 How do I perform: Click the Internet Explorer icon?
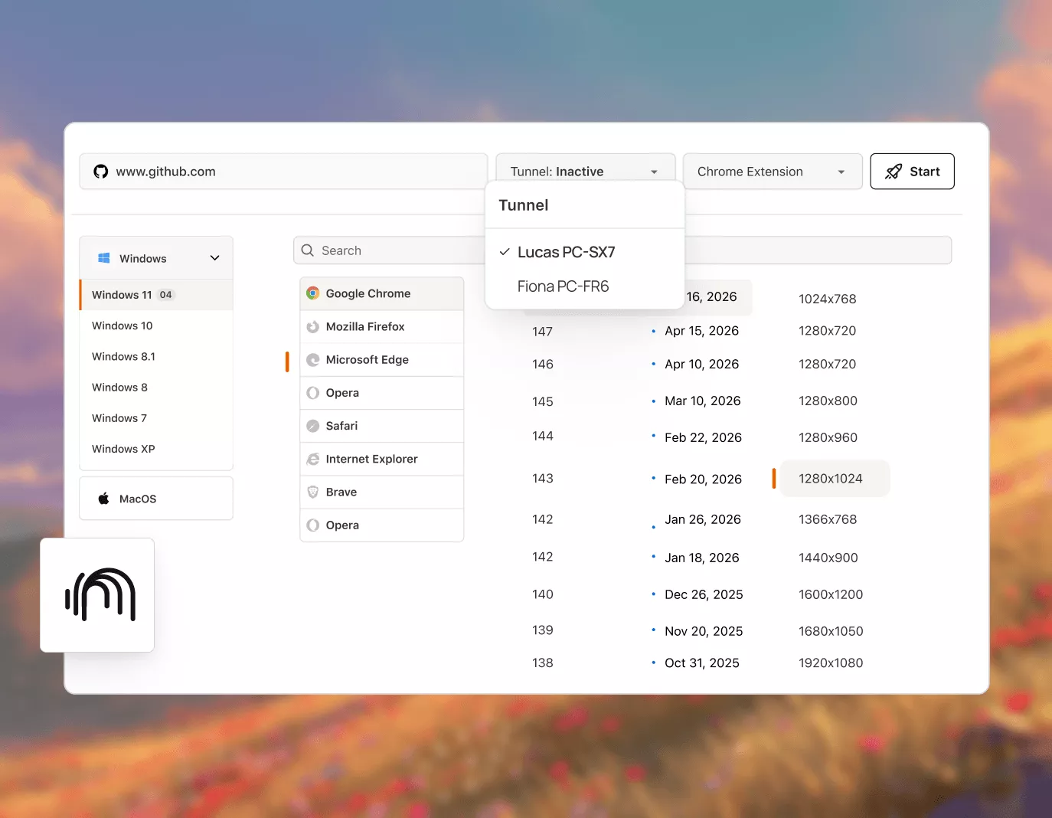tap(313, 459)
